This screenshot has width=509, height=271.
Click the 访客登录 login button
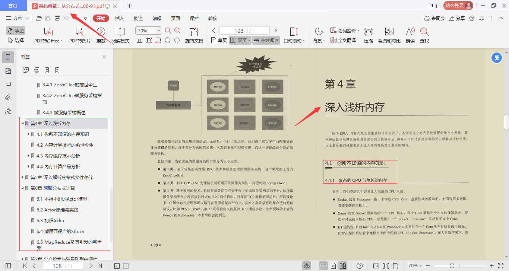pos(458,6)
